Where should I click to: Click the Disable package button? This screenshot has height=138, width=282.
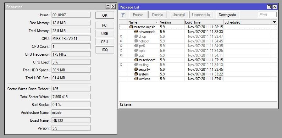click(x=158, y=15)
